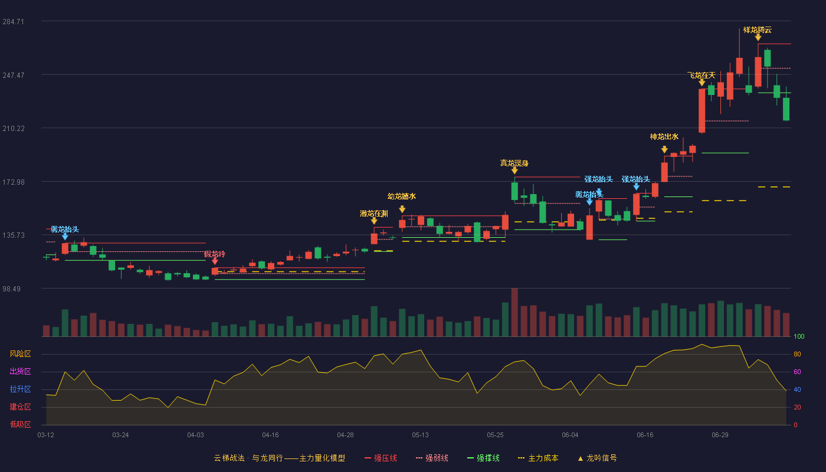
Task: Click the 284.71 price axis label
Action: point(14,22)
